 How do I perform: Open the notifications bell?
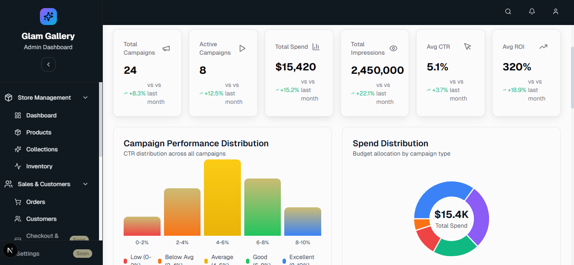coord(532,12)
